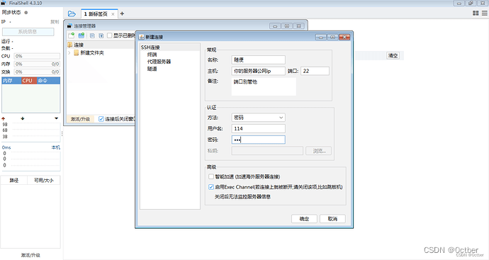489x260 pixels.
Task: Click the 用户名 input field
Action: coord(258,128)
